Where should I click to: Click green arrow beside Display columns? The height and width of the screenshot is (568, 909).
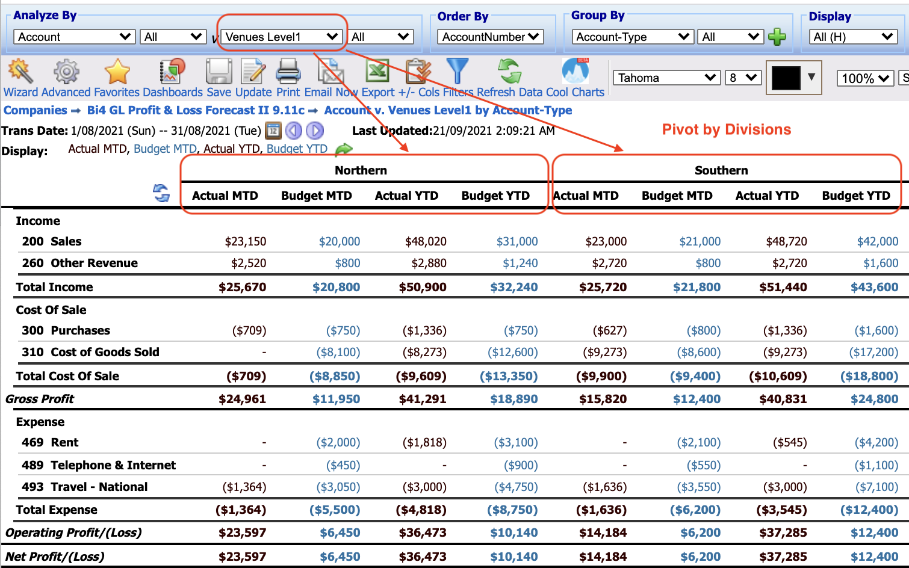[x=343, y=149]
